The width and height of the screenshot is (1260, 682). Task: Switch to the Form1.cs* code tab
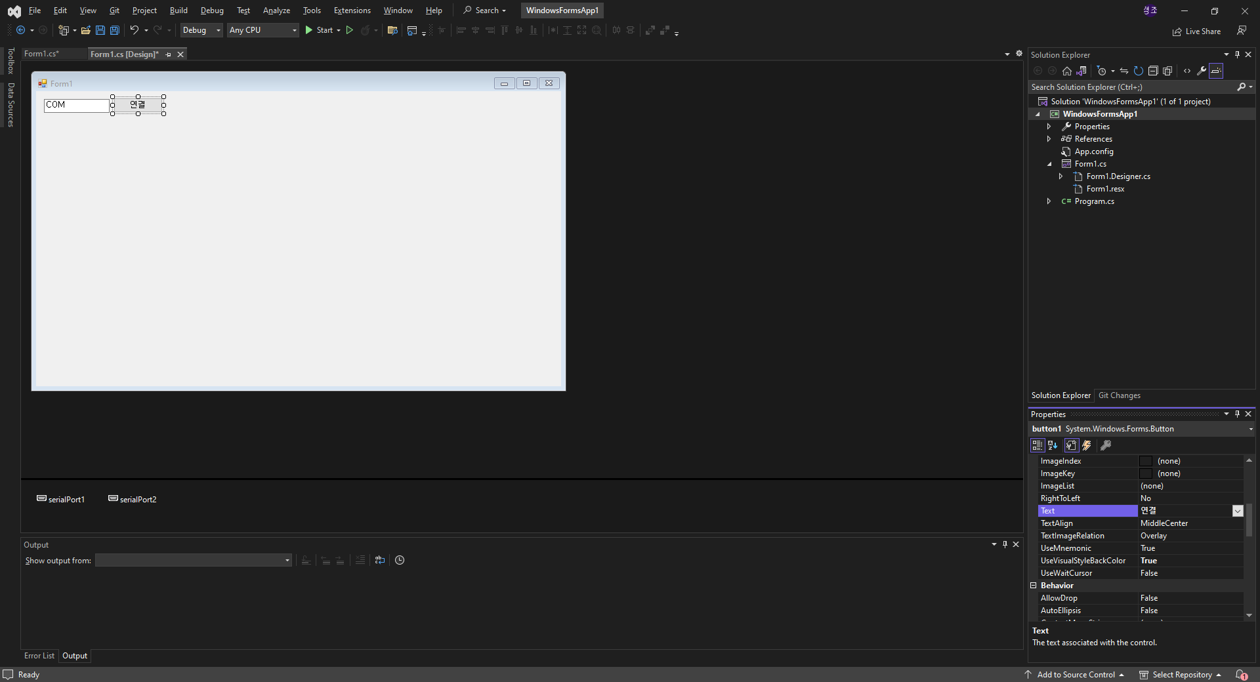coord(41,54)
